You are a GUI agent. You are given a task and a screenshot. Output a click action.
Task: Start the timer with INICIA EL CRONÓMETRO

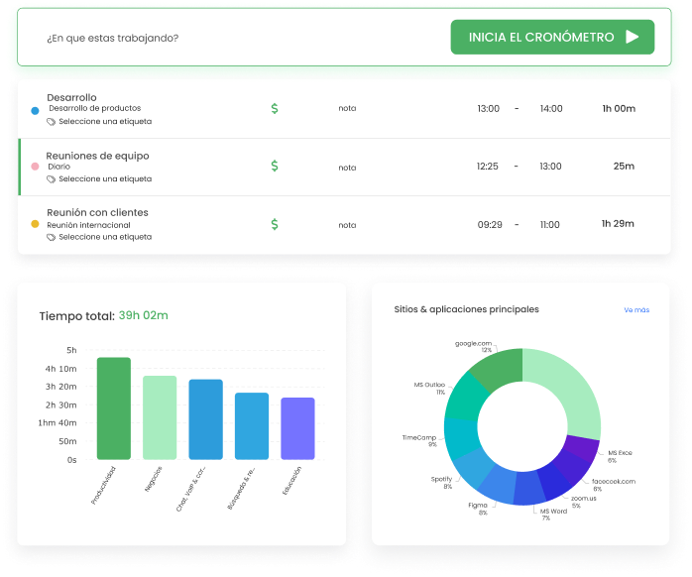[x=552, y=38]
